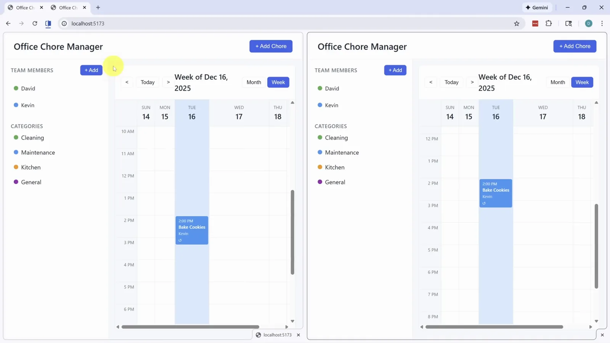The height and width of the screenshot is (343, 610).
Task: Go back in browser history
Action: pos(8,23)
